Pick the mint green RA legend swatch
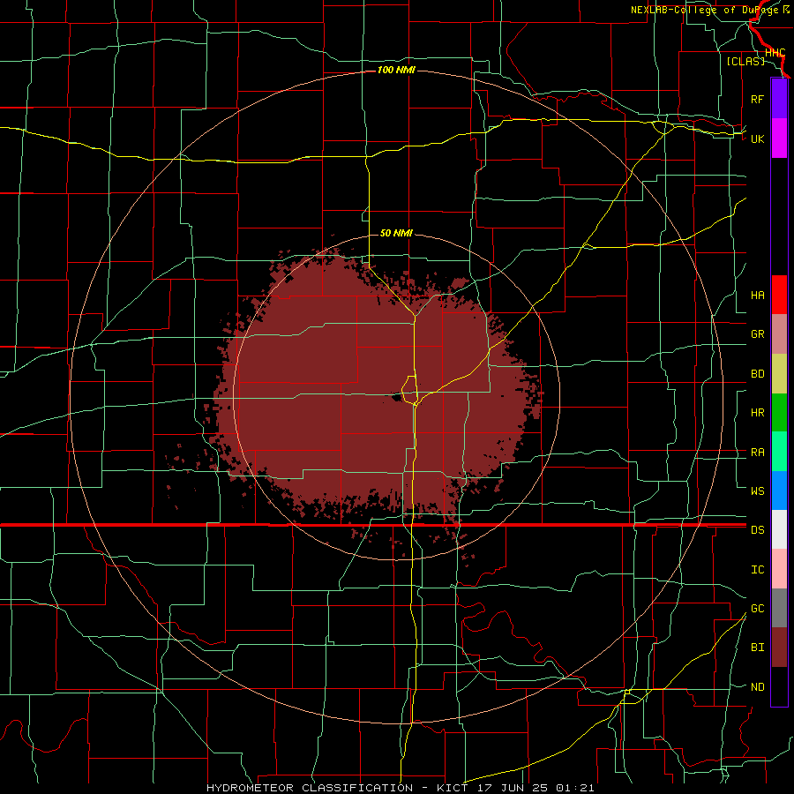Viewport: 794px width, 794px height. click(779, 452)
